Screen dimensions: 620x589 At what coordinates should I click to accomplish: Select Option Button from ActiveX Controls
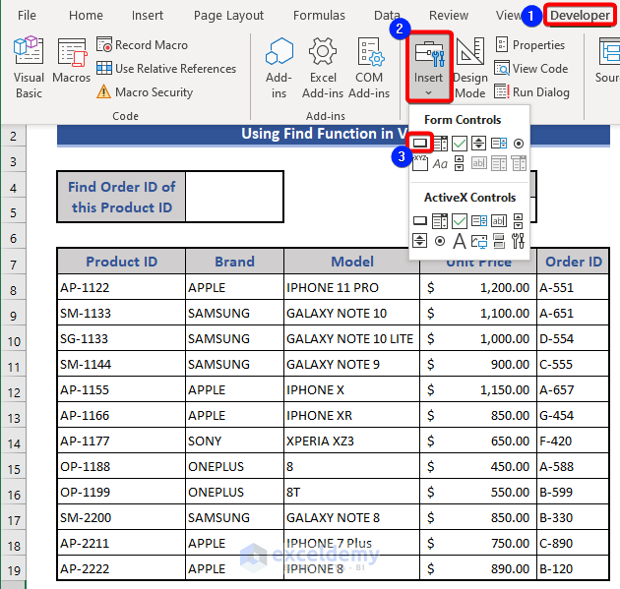point(440,241)
